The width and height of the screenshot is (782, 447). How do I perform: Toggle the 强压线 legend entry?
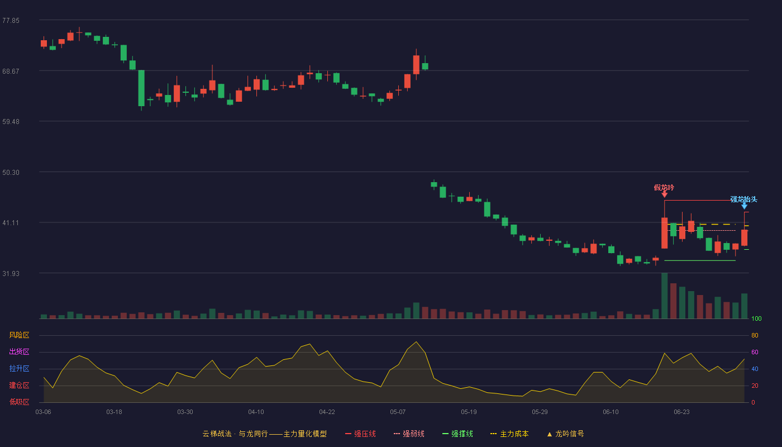click(360, 434)
